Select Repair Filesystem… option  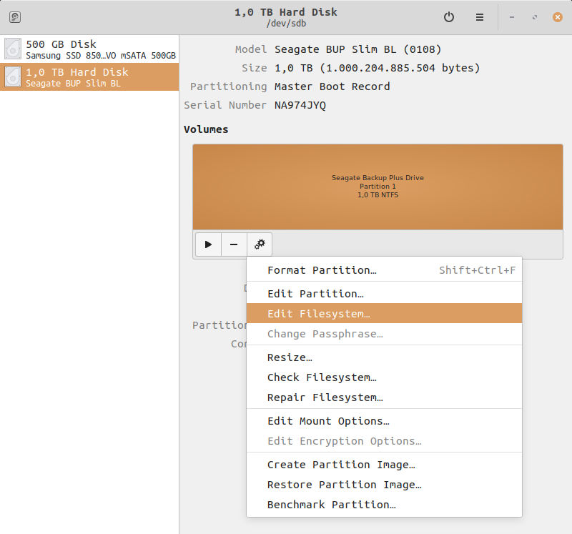(x=384, y=397)
